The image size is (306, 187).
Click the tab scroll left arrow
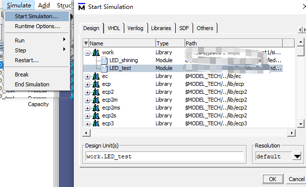pyautogui.click(x=300, y=30)
